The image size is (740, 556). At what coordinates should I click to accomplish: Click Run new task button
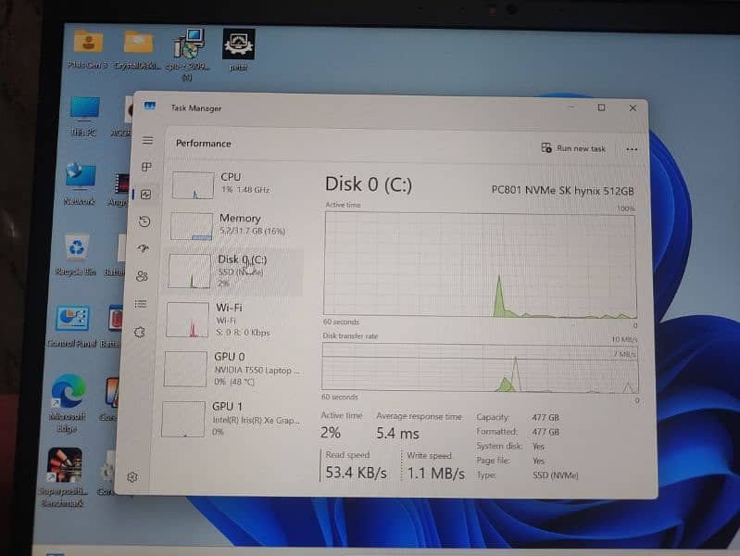pyautogui.click(x=573, y=148)
